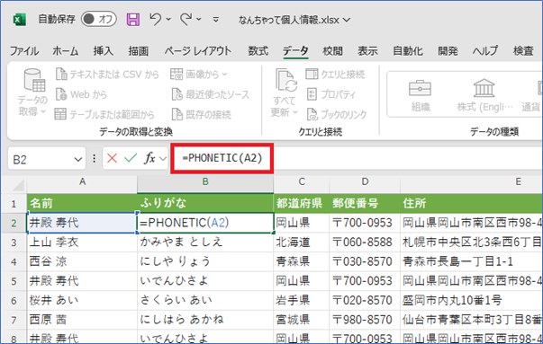Select column D header
Screen dimensions: 543x344
365,181
